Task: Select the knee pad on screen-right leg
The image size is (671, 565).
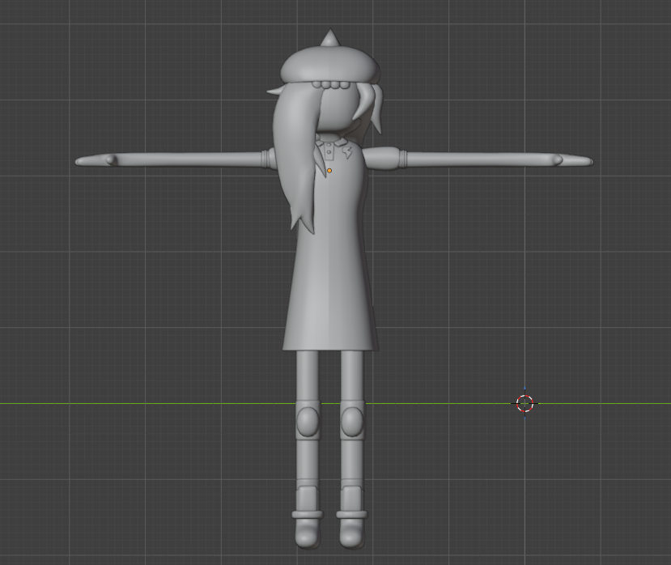Action: click(352, 421)
